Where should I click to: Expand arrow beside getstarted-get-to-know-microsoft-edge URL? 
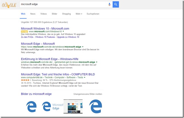[x=97, y=62]
